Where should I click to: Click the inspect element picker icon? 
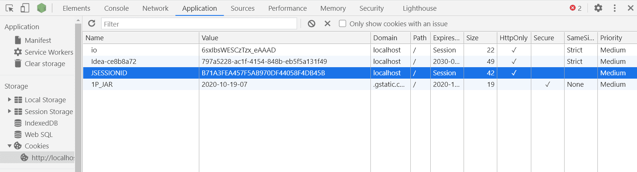point(10,8)
